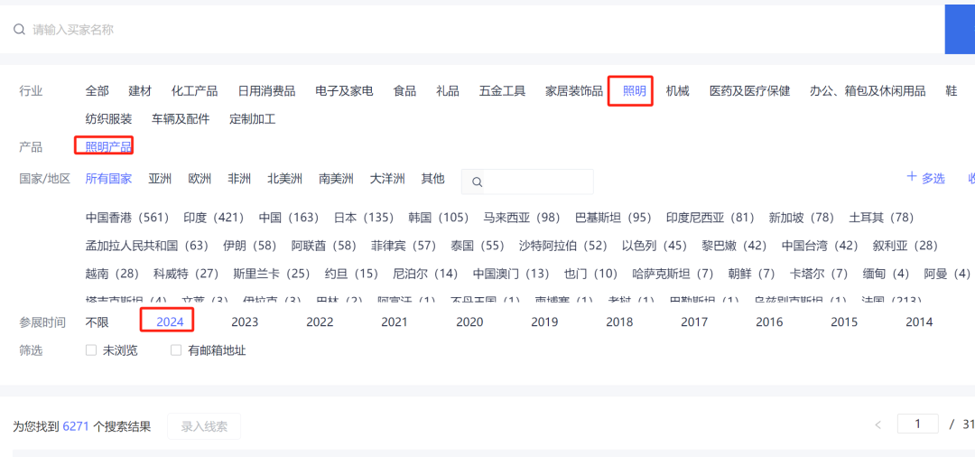Click the 照明产品 product link
The image size is (975, 457).
coord(109,147)
